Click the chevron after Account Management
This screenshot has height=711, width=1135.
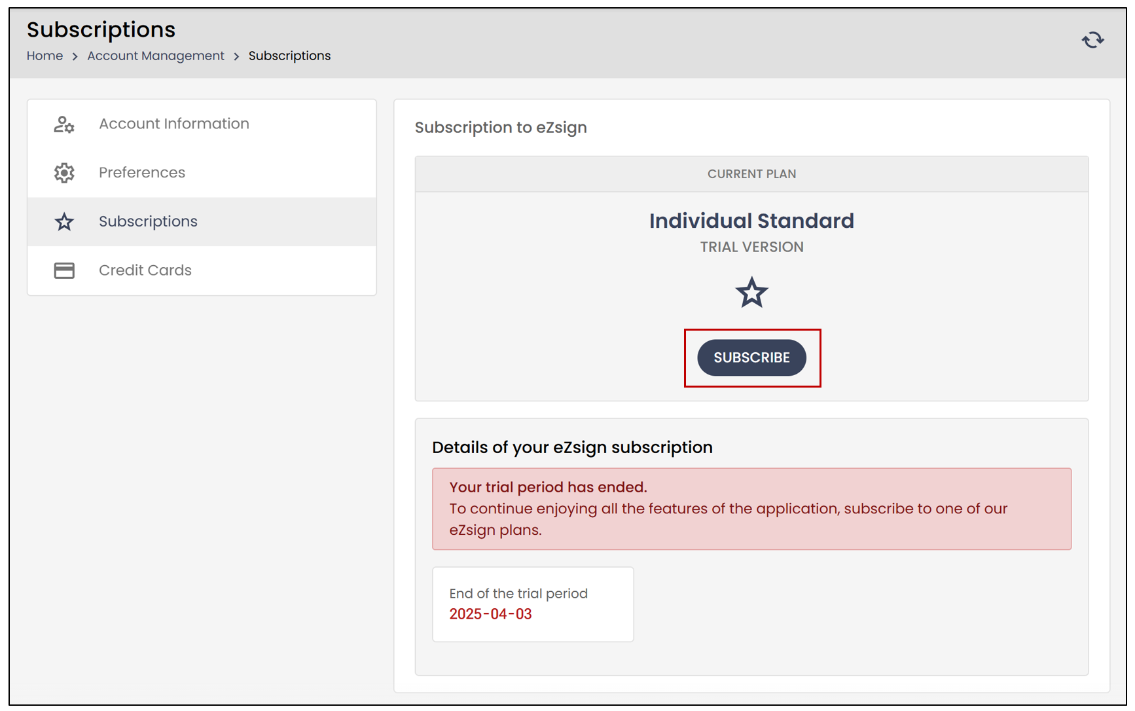coord(236,56)
